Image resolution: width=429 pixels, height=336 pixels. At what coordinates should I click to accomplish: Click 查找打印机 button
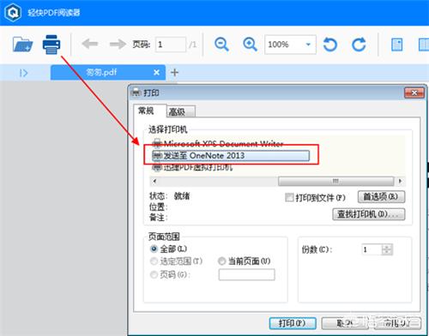369,214
